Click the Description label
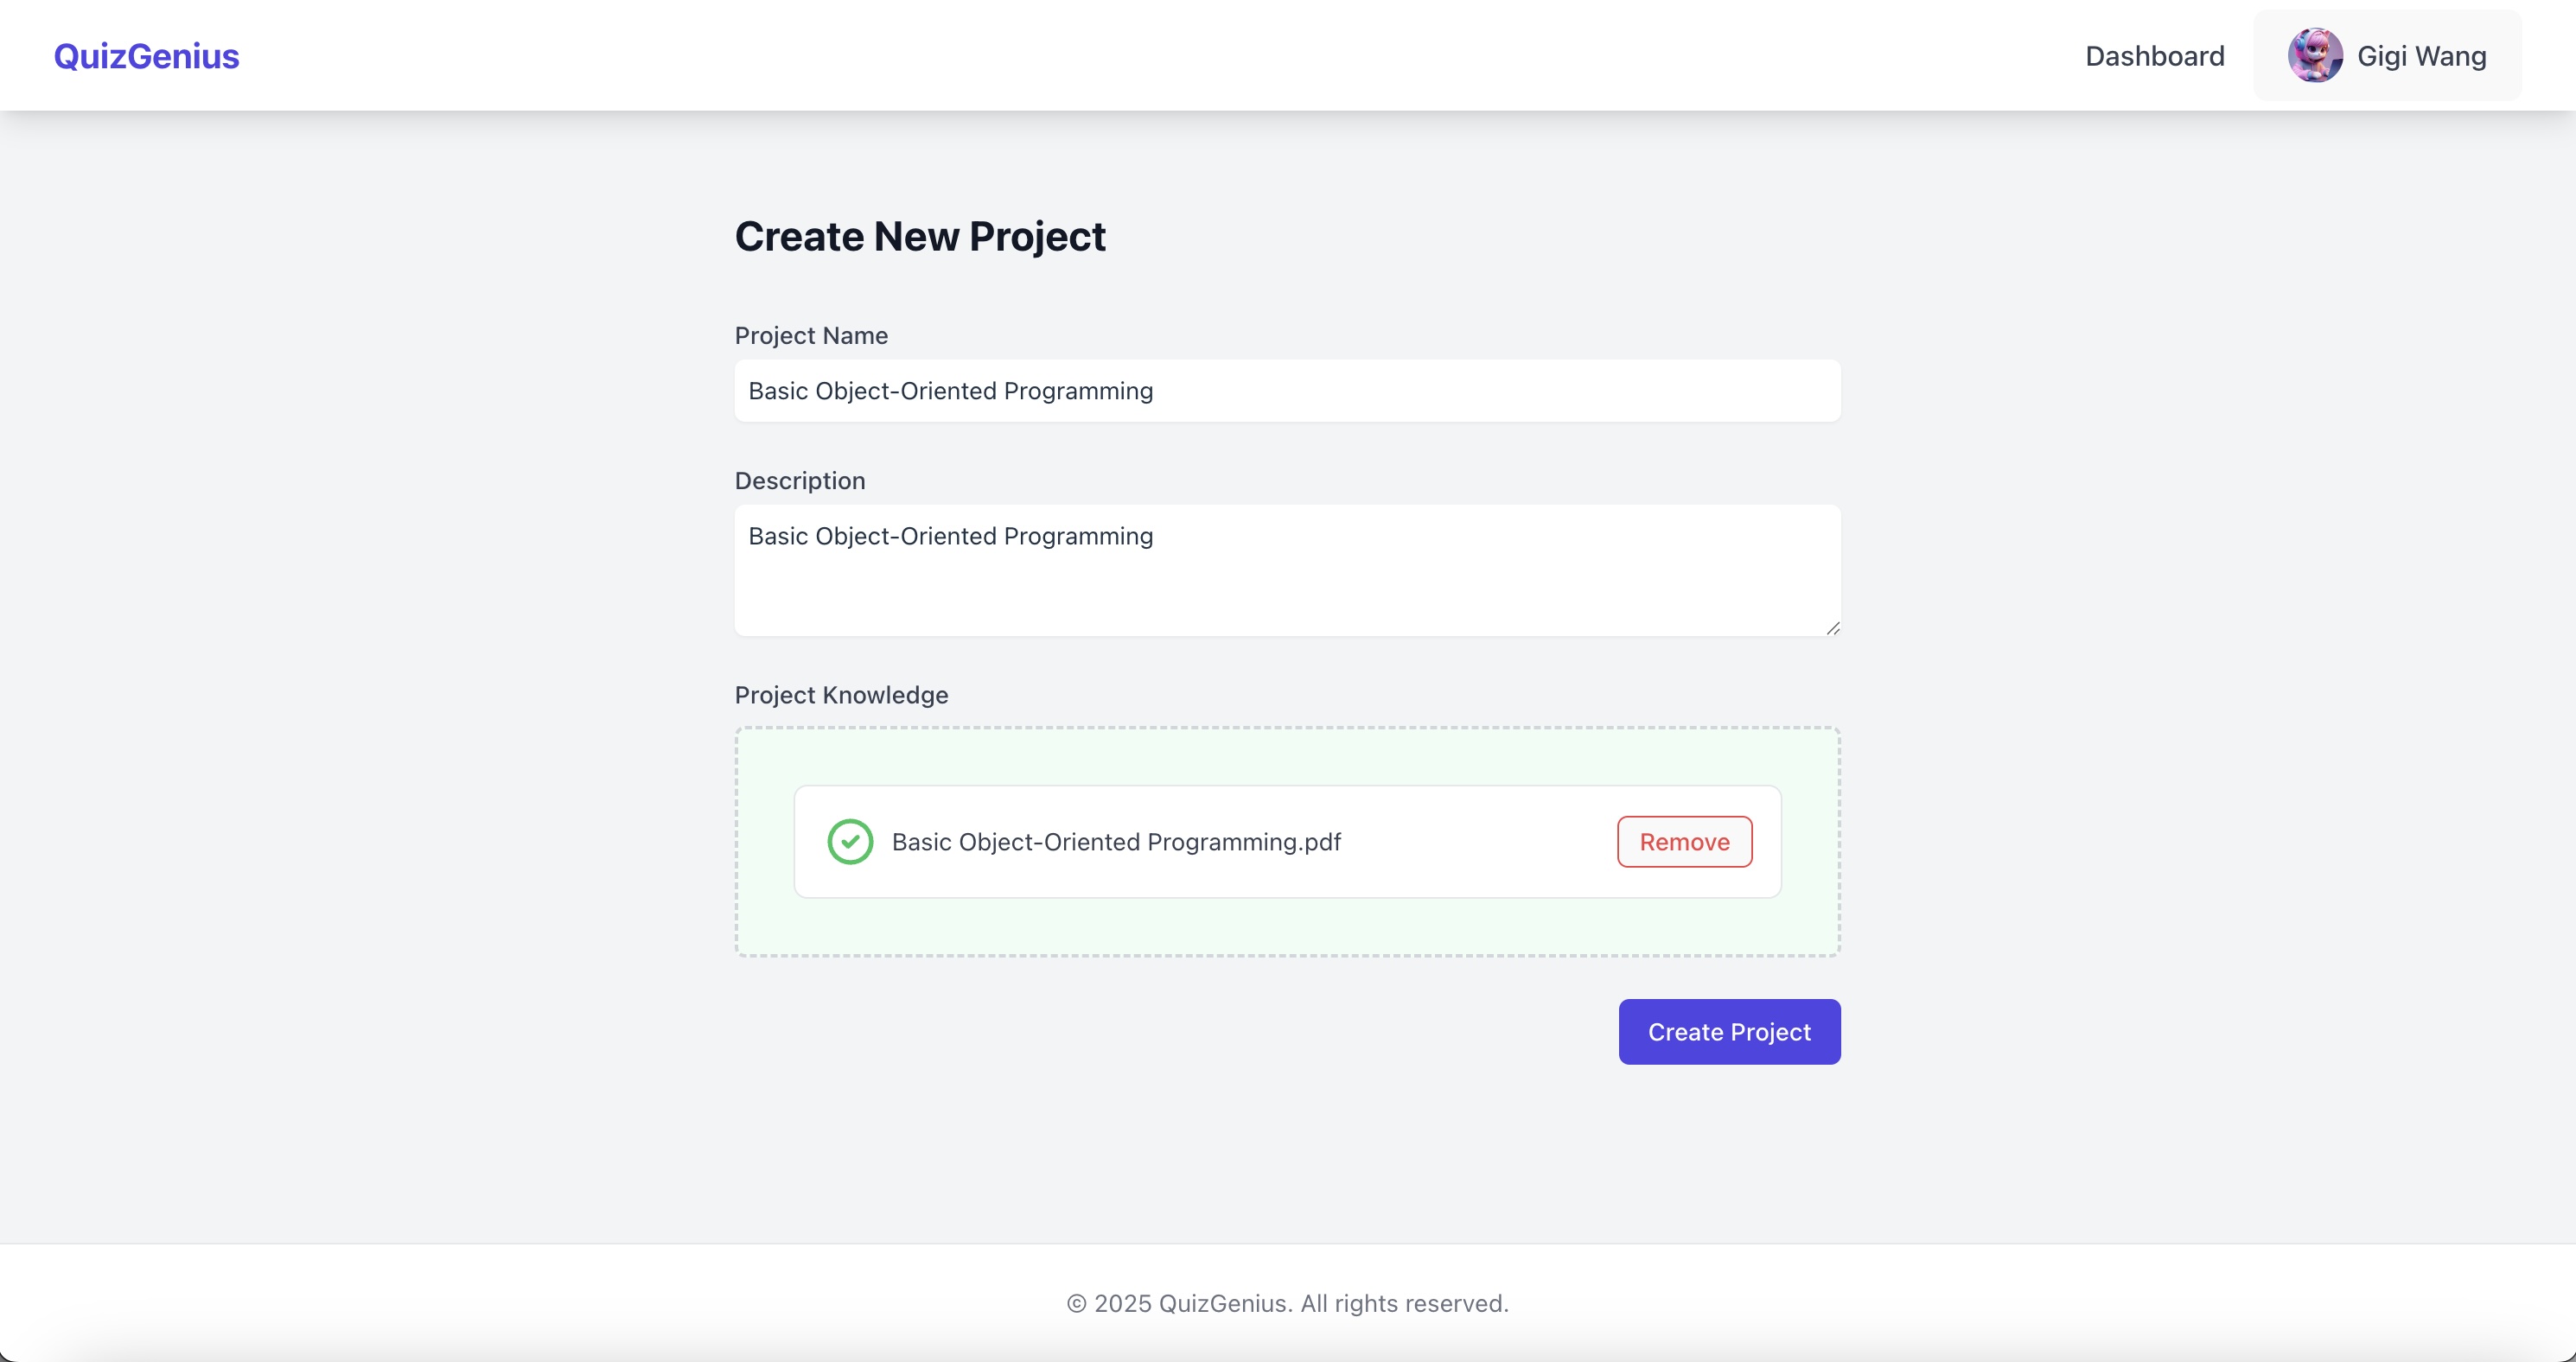The width and height of the screenshot is (2576, 1362). pyautogui.click(x=800, y=481)
